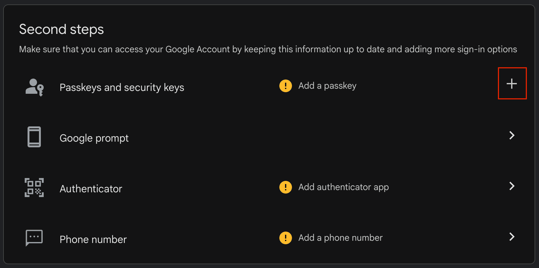
Task: Click the warning icon beside Add a phone number
Action: coord(285,238)
